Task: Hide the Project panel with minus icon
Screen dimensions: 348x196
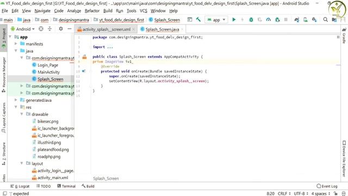Action: (70, 29)
